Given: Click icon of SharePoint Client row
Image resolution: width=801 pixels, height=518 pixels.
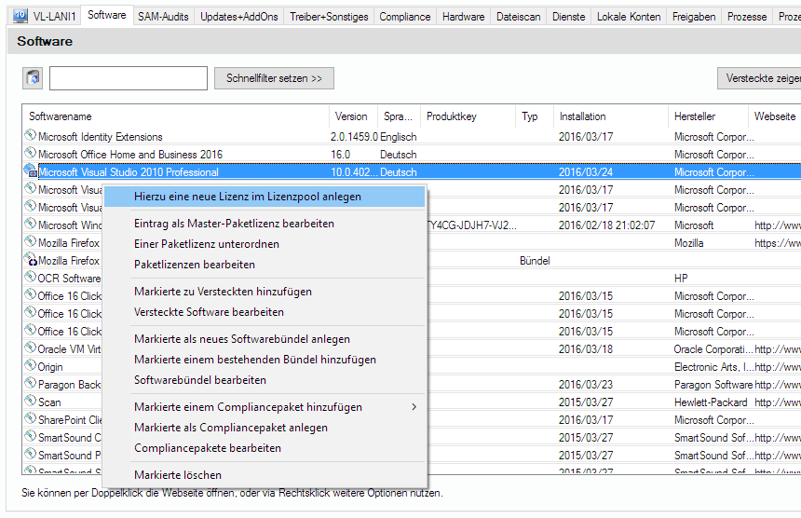Looking at the screenshot, I should 31,419.
